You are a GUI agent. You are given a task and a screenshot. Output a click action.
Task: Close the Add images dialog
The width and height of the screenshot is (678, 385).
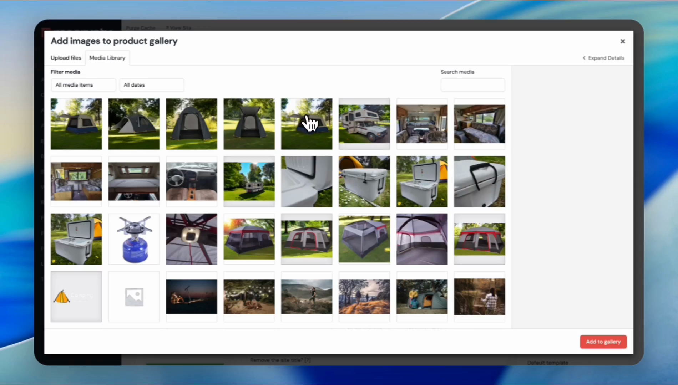point(622,41)
